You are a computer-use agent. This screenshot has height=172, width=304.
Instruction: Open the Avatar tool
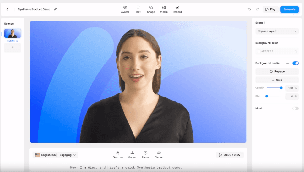[x=125, y=9]
